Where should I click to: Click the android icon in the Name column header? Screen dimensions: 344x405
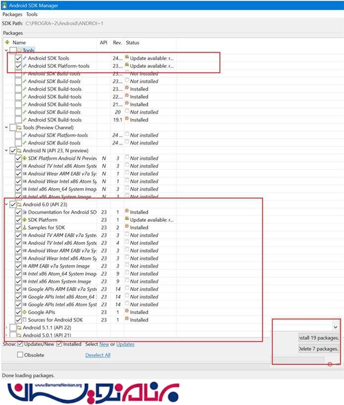(7, 43)
